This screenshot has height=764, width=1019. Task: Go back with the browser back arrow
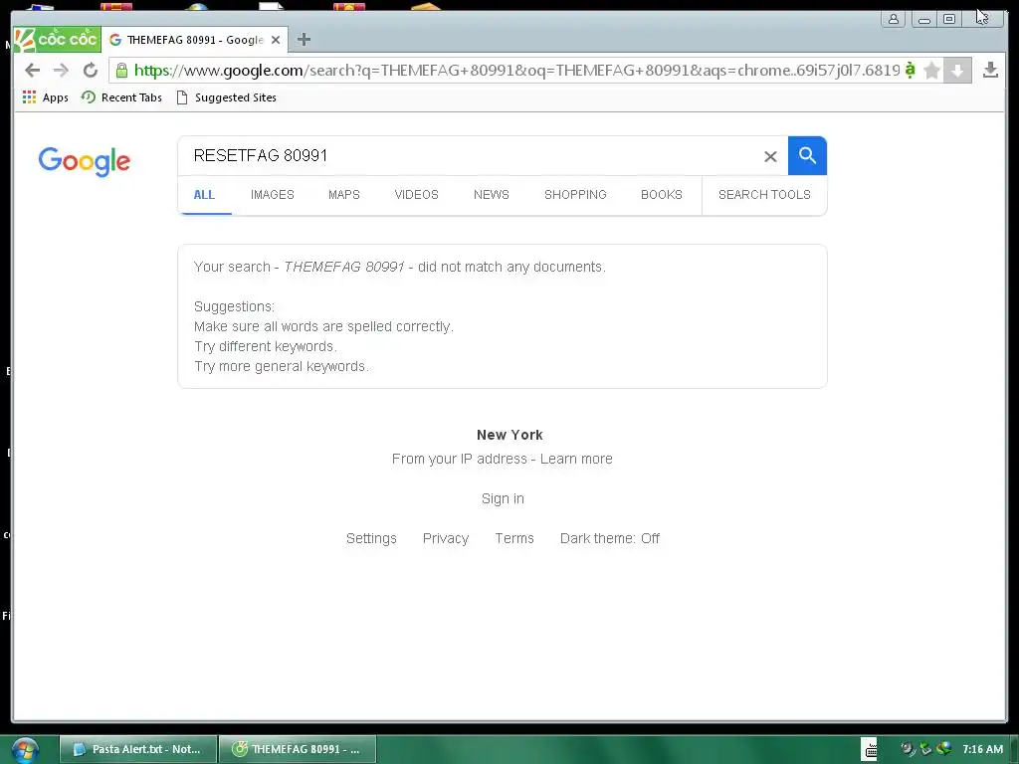point(32,71)
